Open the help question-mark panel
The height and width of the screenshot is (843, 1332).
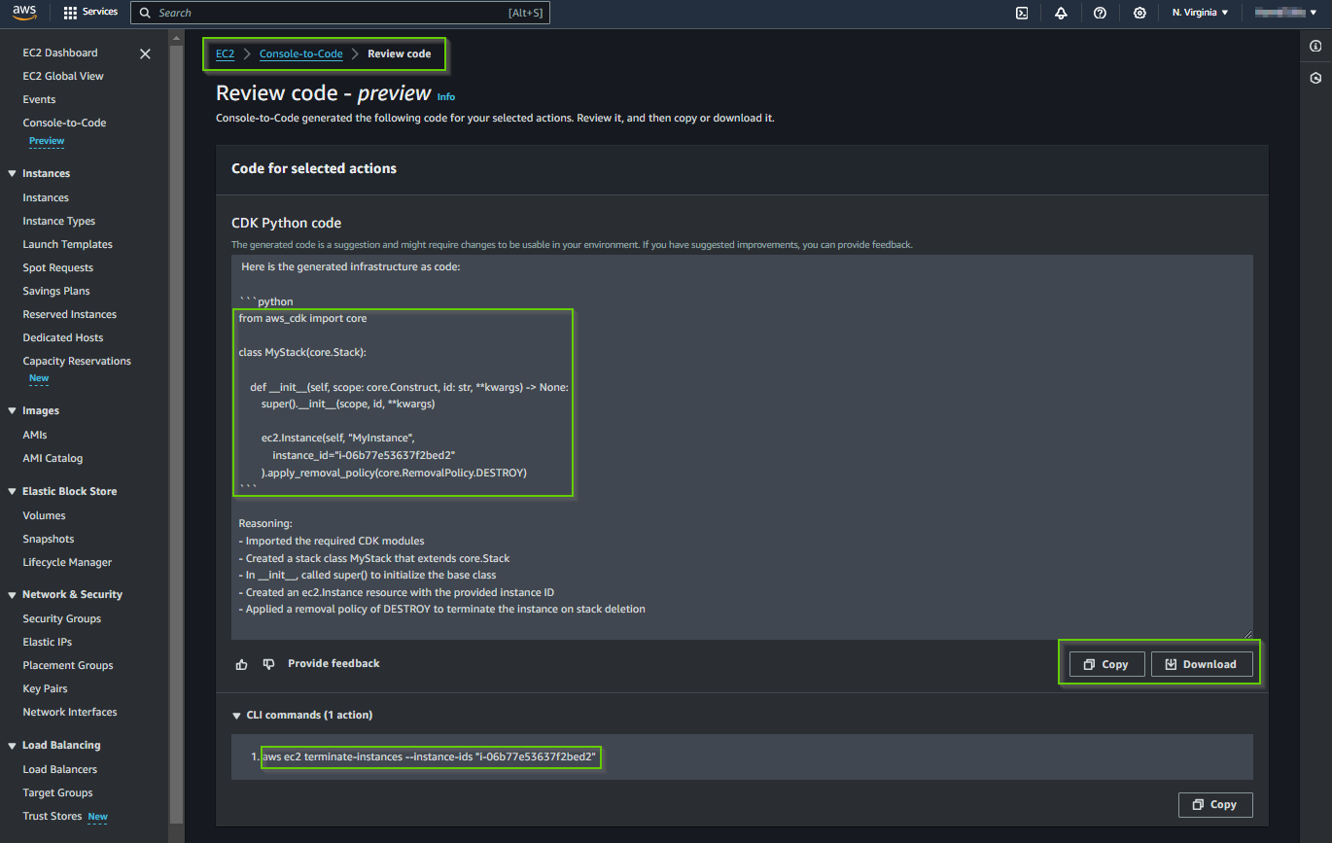(x=1100, y=13)
